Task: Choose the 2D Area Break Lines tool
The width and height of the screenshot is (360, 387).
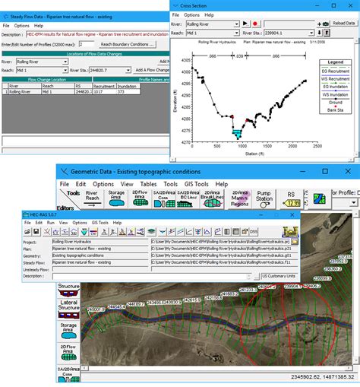Action: [x=212, y=198]
